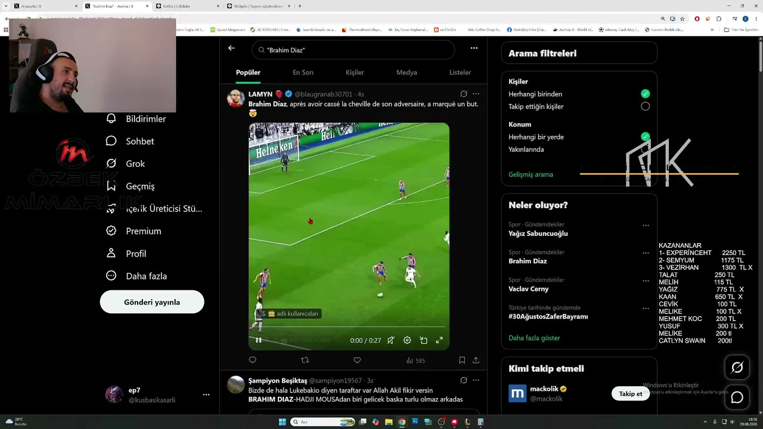The image size is (763, 429).
Task: Seek on the video progress bar
Action: 349,327
